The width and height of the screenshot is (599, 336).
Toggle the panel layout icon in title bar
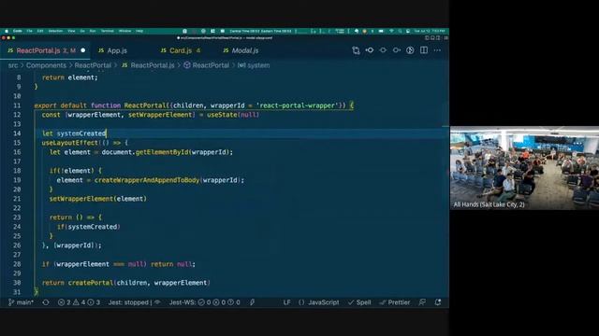click(x=432, y=38)
